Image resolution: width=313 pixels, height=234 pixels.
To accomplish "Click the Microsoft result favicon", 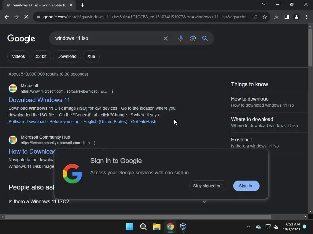I will pos(13,88).
